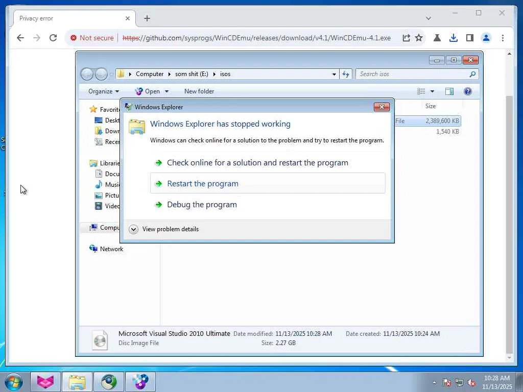The image size is (523, 392).
Task: Close the Windows Explorer error dialog
Action: (x=382, y=107)
